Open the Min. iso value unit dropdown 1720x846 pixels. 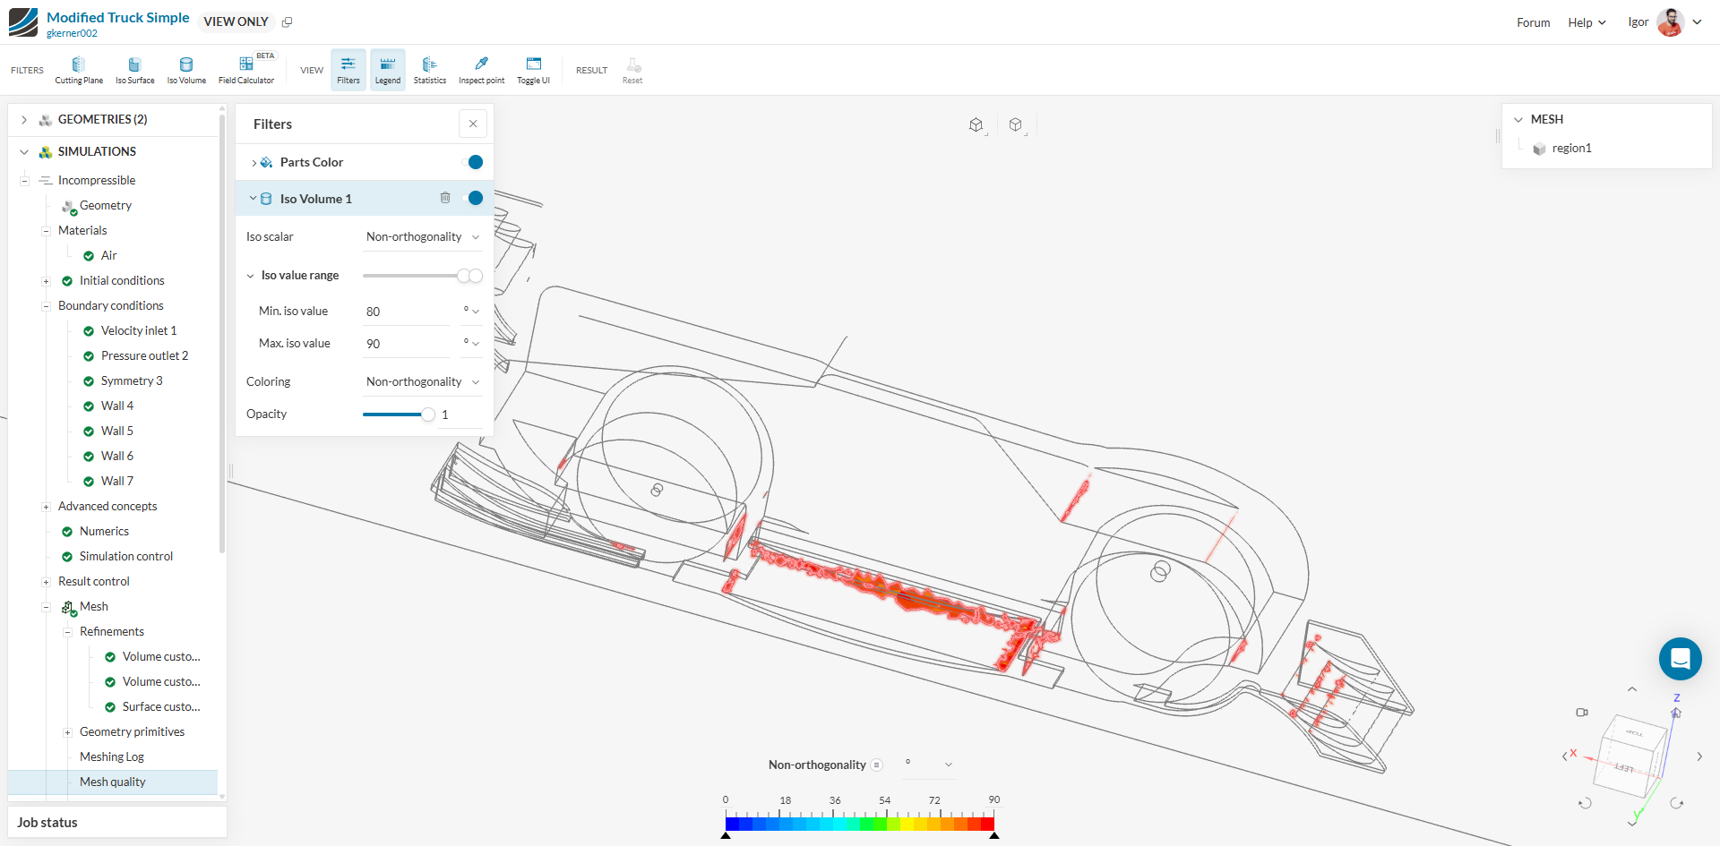[471, 311]
